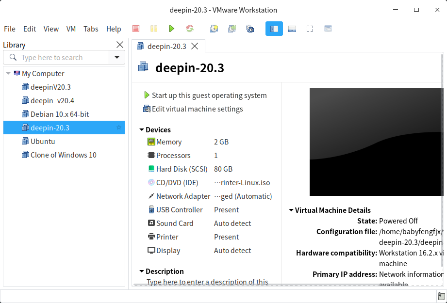Click the icon in status bar corner

point(441,296)
